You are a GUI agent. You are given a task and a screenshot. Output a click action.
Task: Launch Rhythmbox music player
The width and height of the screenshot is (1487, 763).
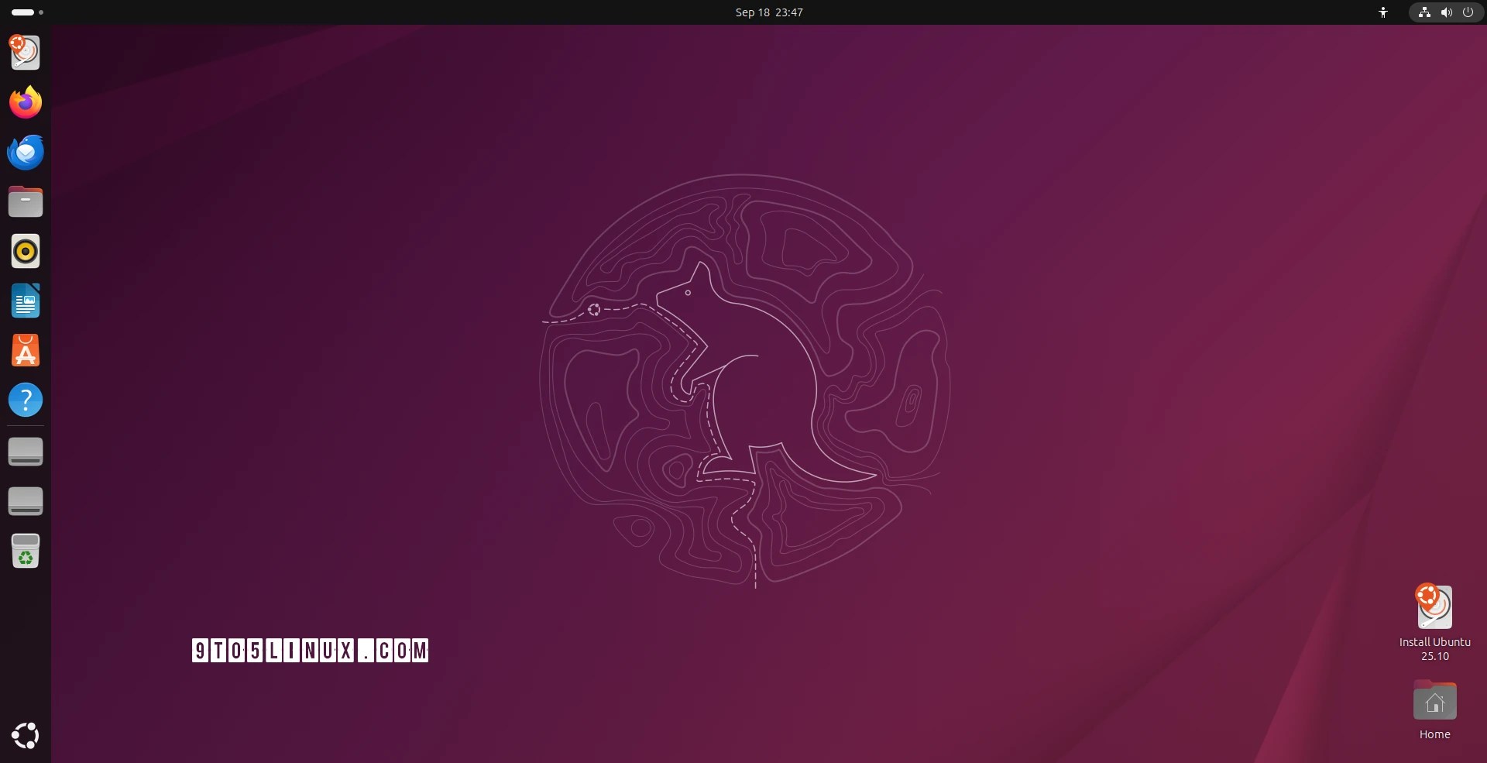(26, 251)
